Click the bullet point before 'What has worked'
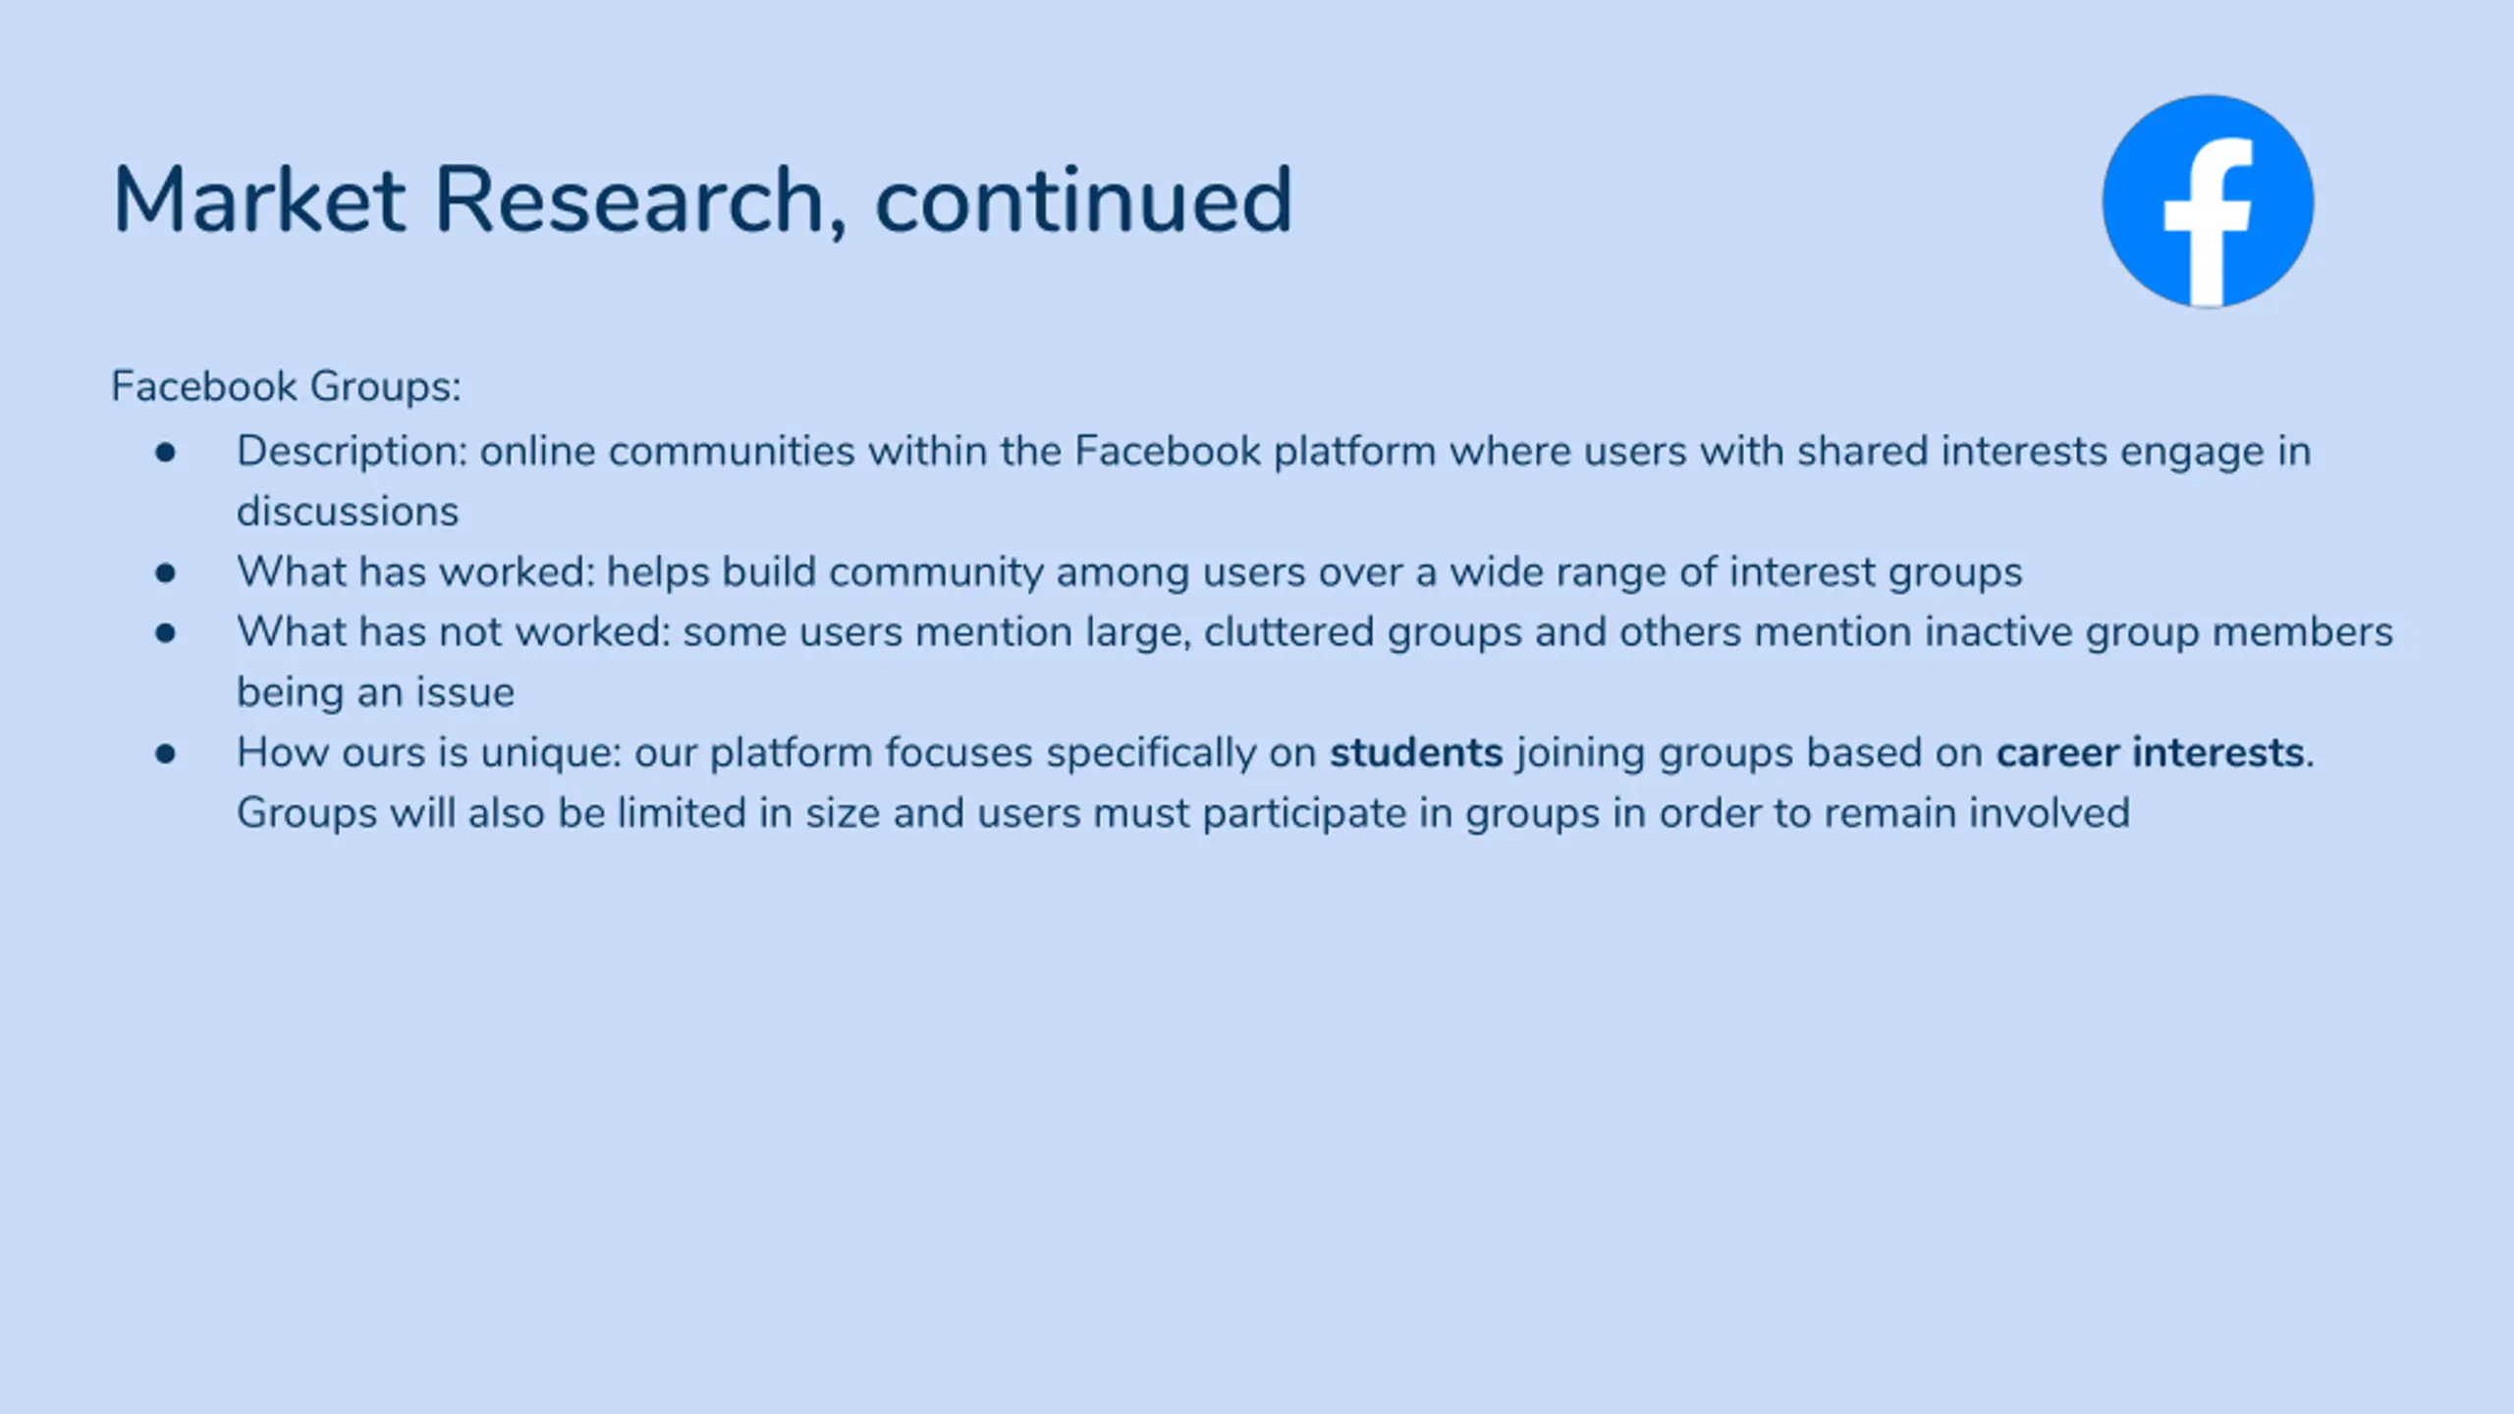2514x1414 pixels. pyautogui.click(x=165, y=572)
